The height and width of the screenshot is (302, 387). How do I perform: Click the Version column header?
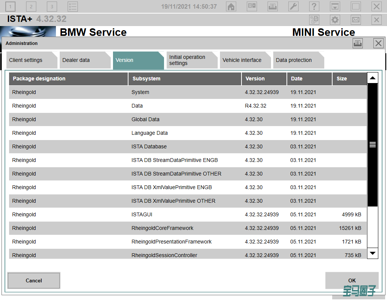264,79
